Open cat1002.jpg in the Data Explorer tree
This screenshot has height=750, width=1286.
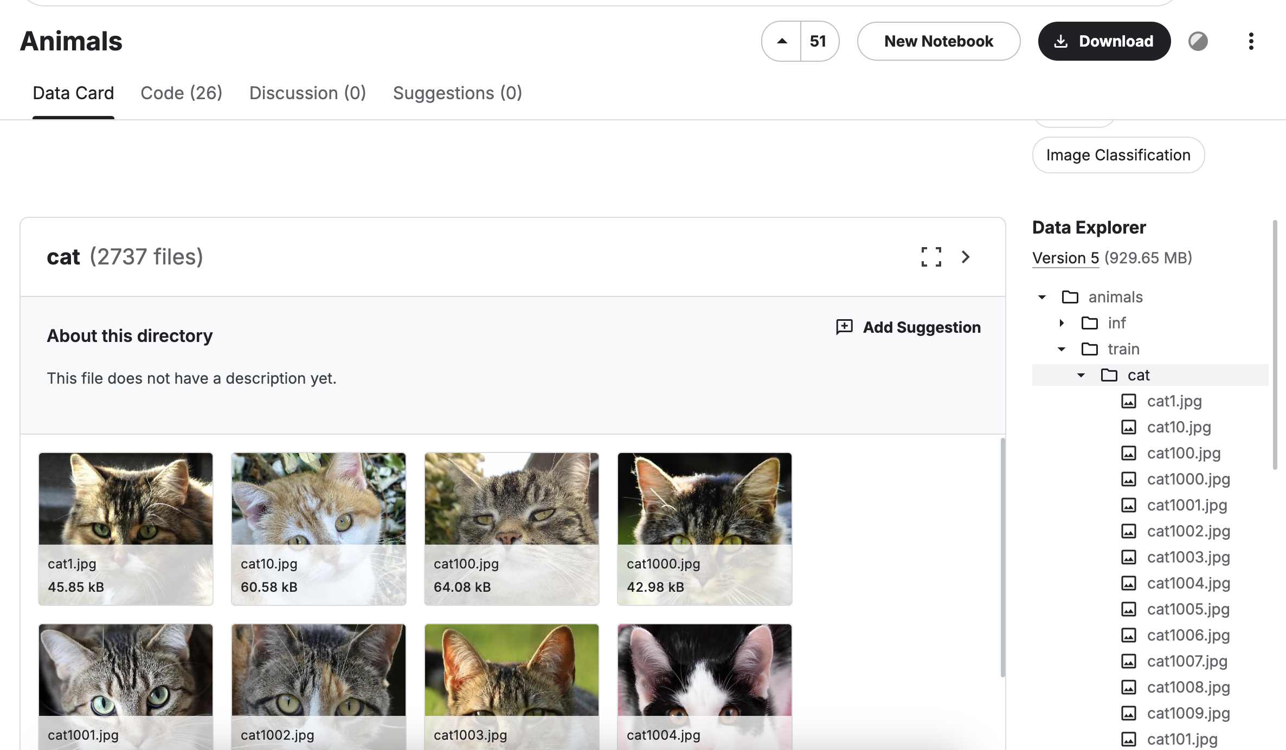point(1188,531)
